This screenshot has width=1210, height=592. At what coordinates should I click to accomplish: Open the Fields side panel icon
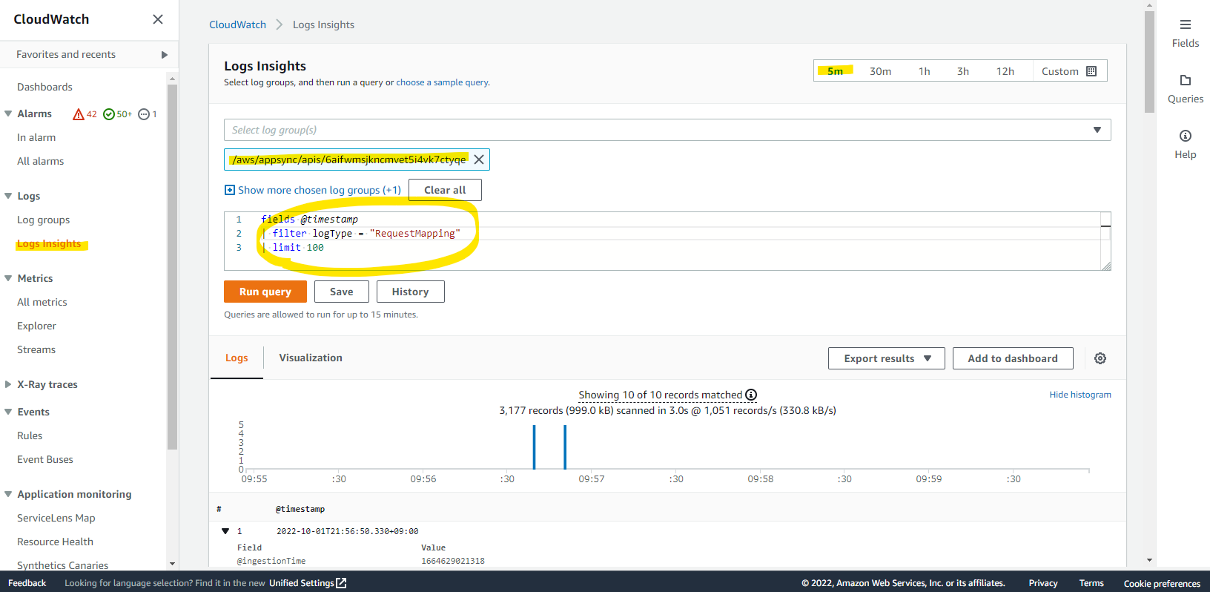[1186, 24]
